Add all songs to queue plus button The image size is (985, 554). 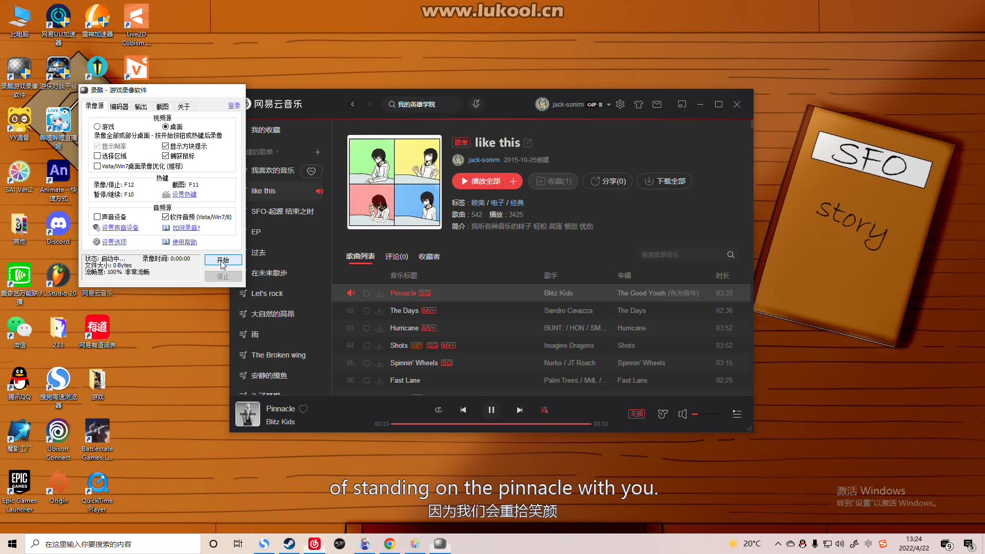click(513, 181)
